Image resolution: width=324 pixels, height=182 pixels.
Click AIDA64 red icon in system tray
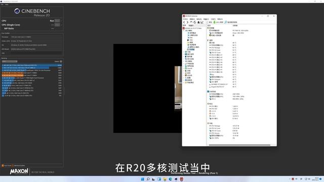pyautogui.click(x=293, y=179)
